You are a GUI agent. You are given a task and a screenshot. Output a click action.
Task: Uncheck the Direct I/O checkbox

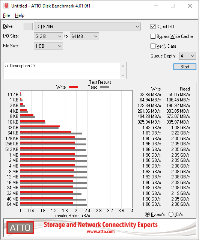click(x=153, y=27)
